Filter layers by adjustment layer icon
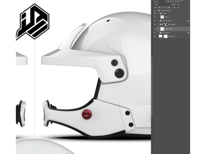 click(171, 1)
